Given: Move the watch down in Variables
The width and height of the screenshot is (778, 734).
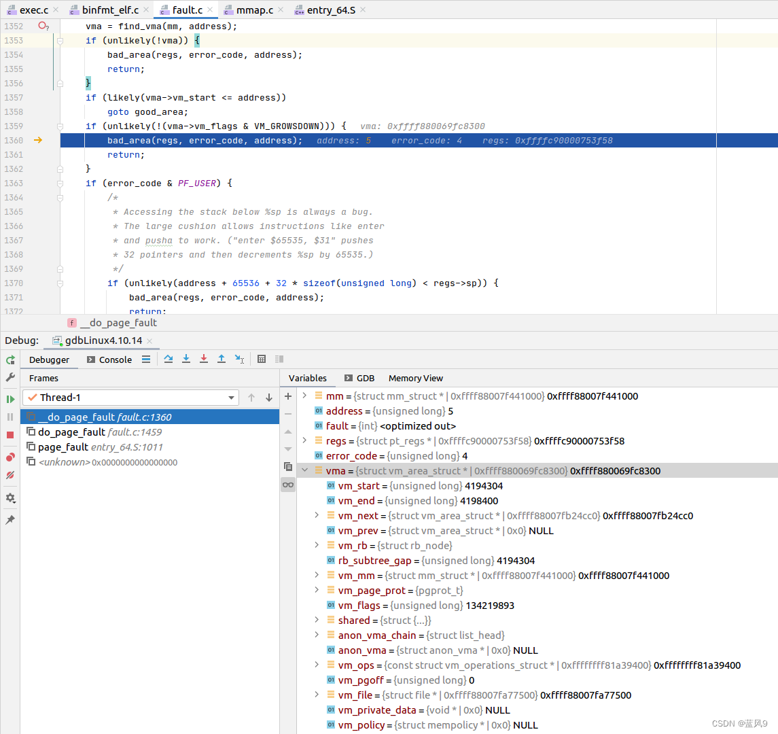Looking at the screenshot, I should coord(288,449).
